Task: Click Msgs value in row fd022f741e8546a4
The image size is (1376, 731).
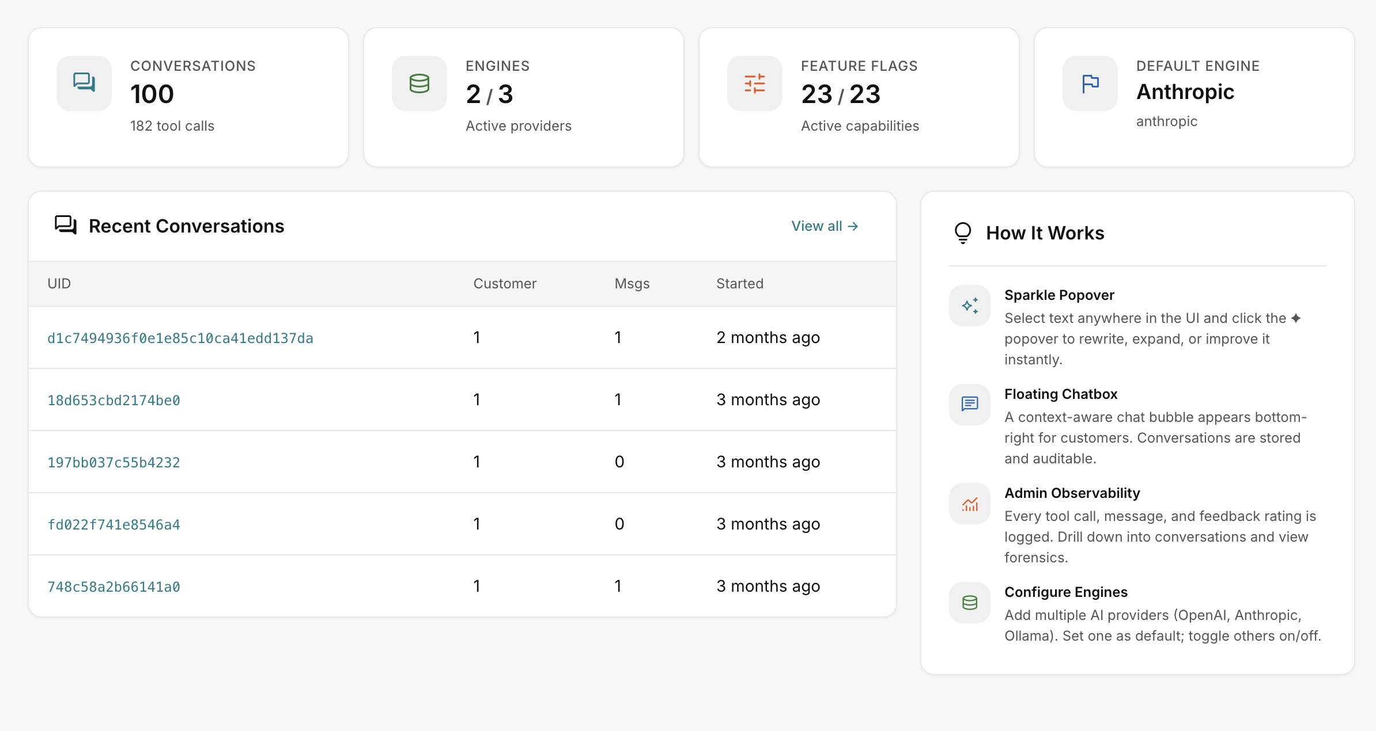Action: (x=619, y=524)
